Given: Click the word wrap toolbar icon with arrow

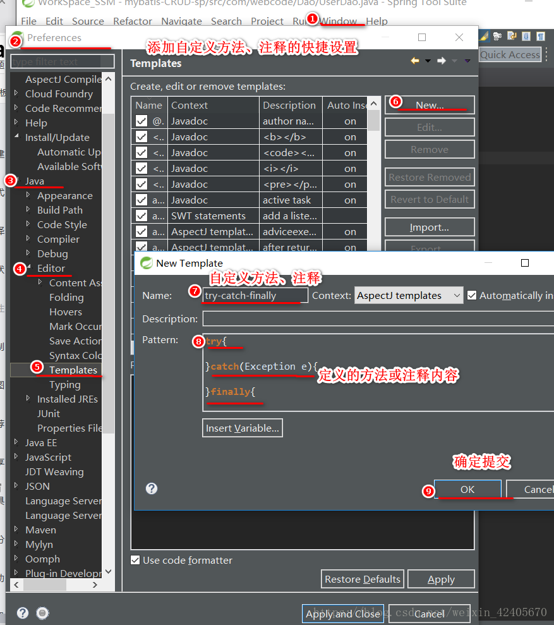Looking at the screenshot, I should pyautogui.click(x=512, y=37).
